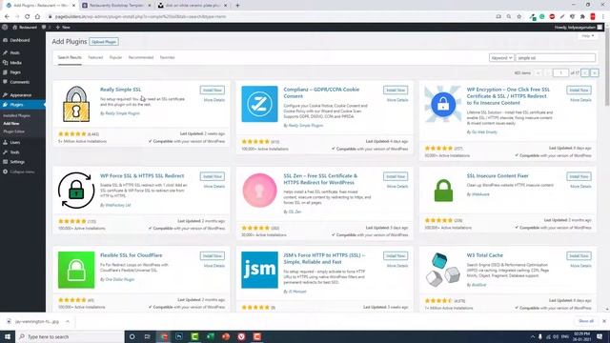Viewport: 610px width, 343px height.
Task: Install JSM's Force HTTP to HTTPS plugin
Action: [x=396, y=256]
